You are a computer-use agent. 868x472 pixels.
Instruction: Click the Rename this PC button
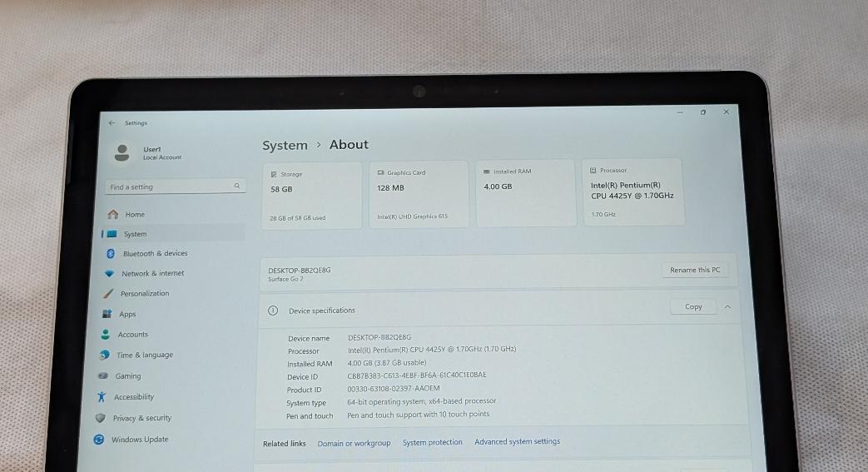[695, 270]
